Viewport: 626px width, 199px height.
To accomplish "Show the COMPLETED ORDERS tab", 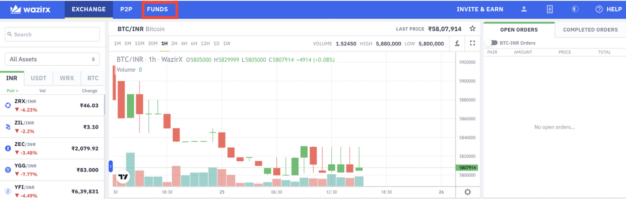I will coord(590,30).
